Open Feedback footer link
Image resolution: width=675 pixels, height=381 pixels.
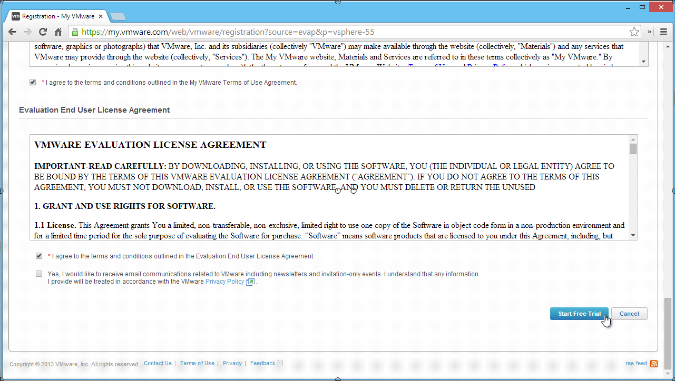pos(263,363)
